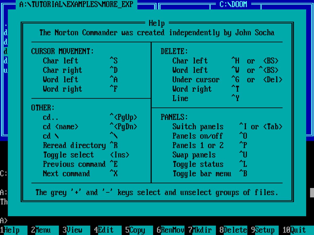This screenshot has width=314, height=235.
Task: Select the 6RenMov function key
Action: pos(171,230)
